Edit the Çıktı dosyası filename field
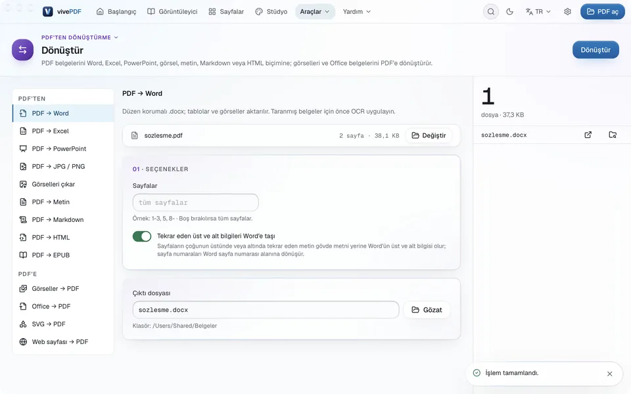This screenshot has width=631, height=394. tap(266, 310)
